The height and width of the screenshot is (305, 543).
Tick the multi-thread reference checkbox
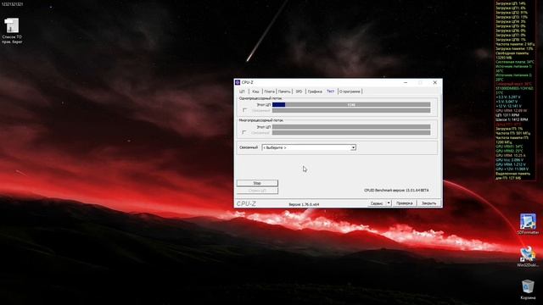pyautogui.click(x=245, y=132)
